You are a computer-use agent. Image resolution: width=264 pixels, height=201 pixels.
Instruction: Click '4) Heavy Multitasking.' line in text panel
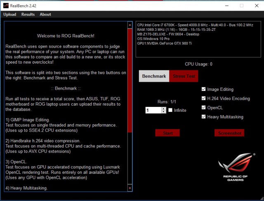pos(26,188)
